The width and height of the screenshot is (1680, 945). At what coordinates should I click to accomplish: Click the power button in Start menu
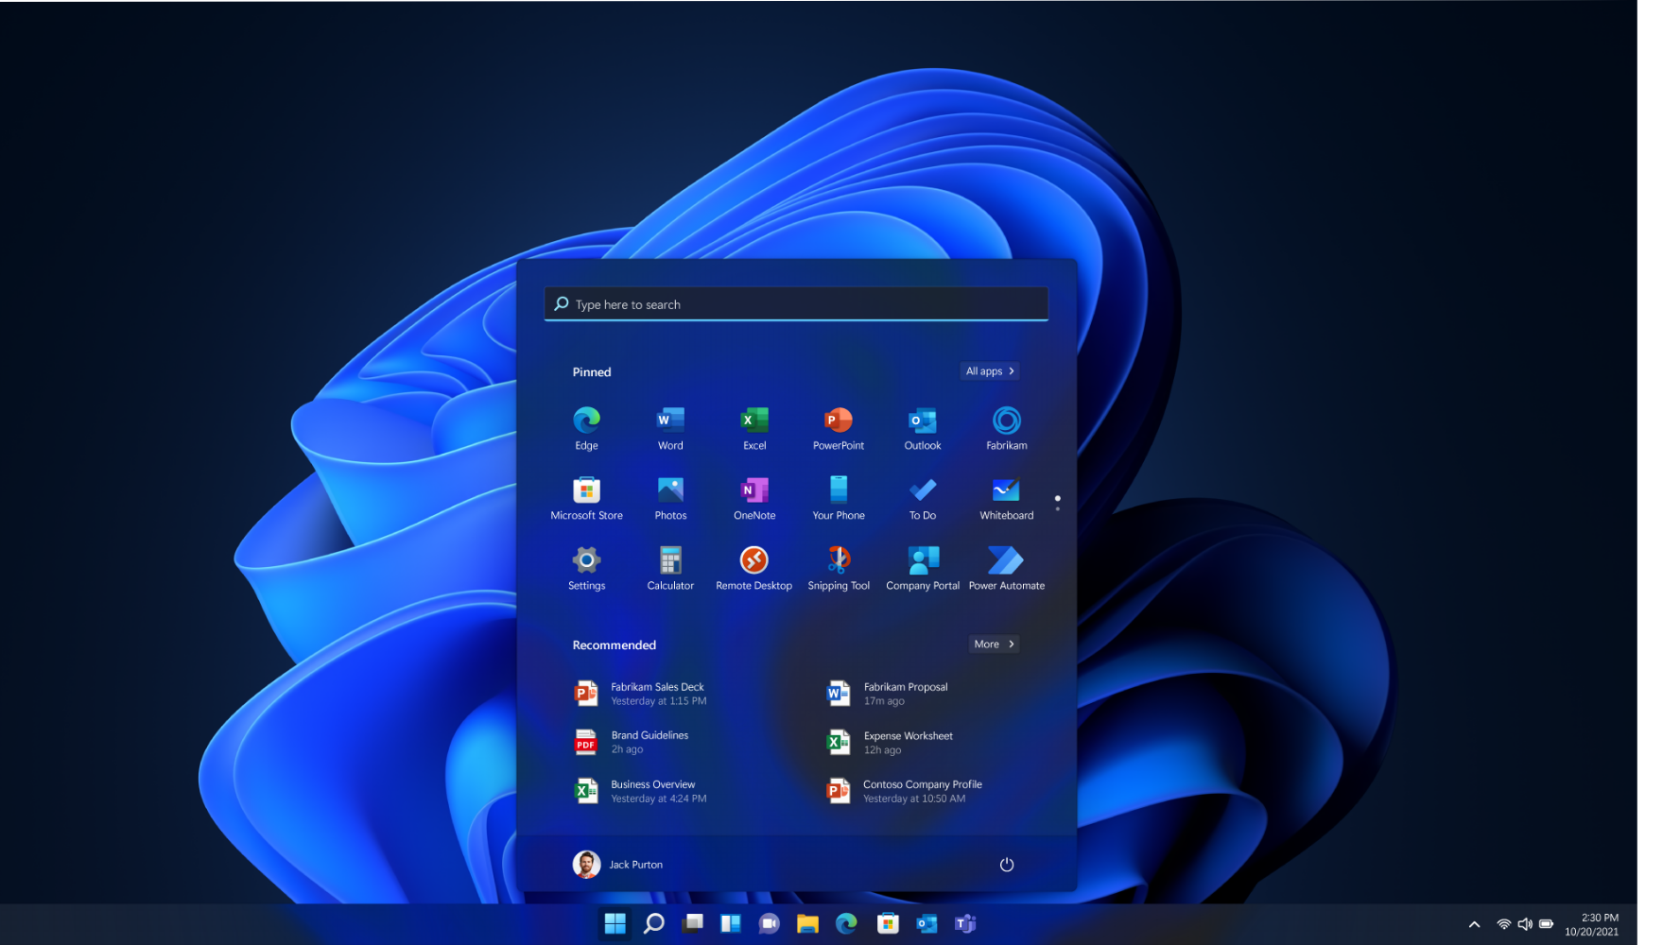point(1007,865)
